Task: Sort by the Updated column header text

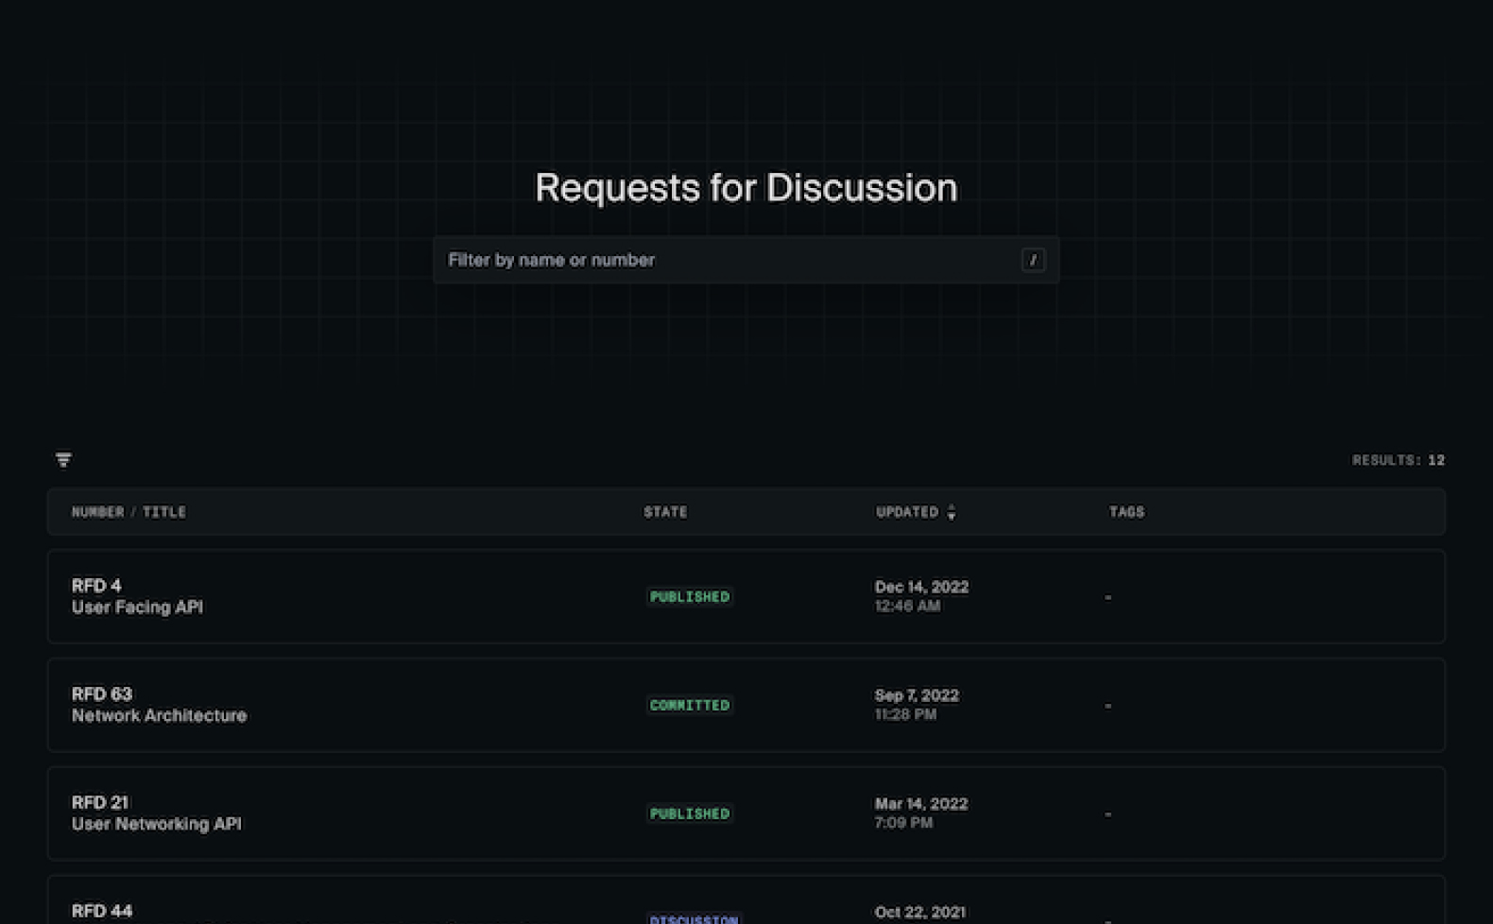Action: (x=906, y=512)
